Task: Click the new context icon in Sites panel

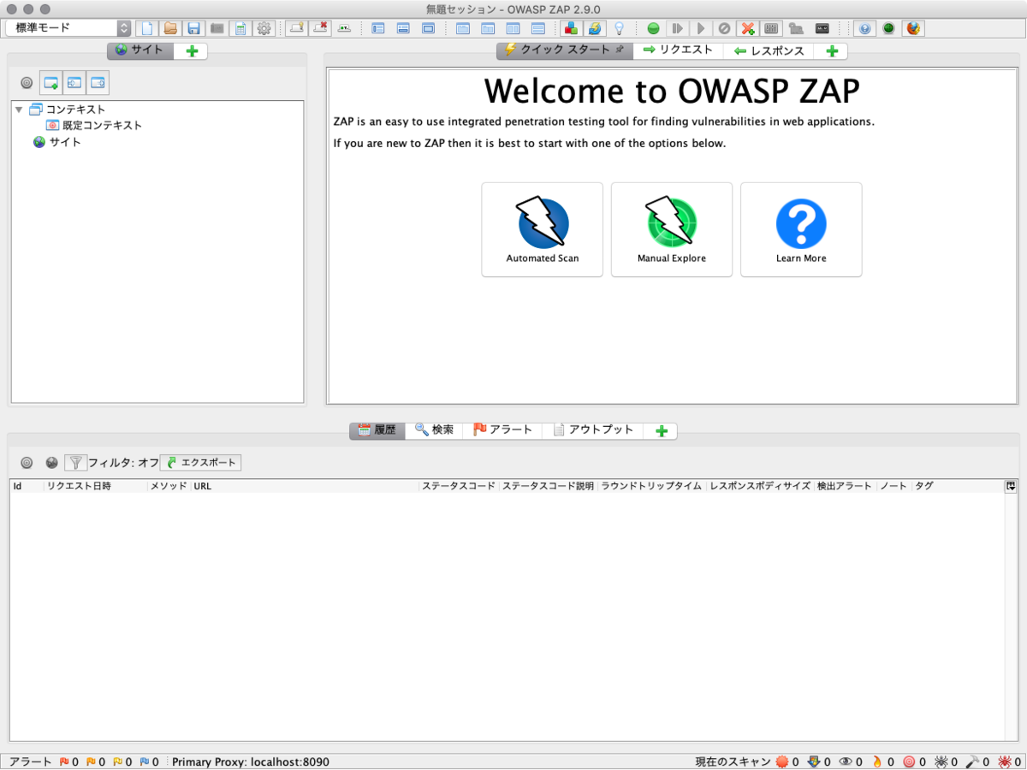Action: click(x=51, y=82)
